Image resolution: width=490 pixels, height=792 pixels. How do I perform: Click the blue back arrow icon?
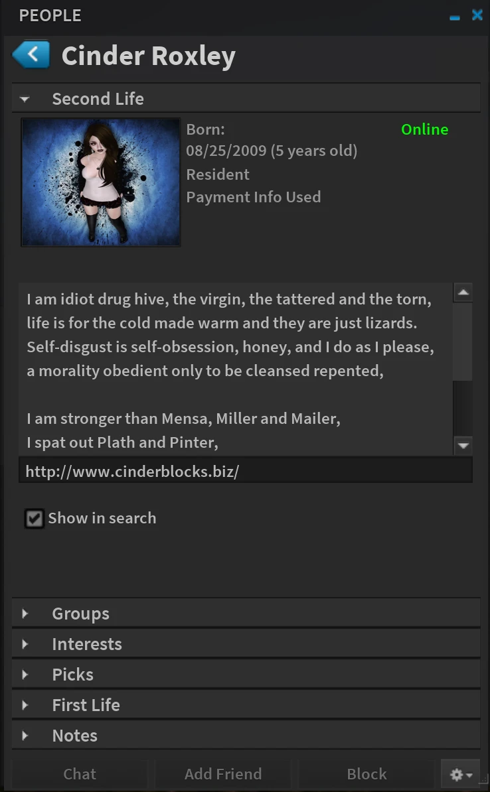click(x=31, y=55)
